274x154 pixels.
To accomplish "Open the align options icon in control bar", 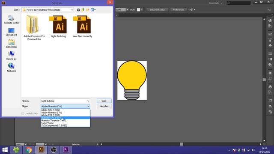I will 191,10.
